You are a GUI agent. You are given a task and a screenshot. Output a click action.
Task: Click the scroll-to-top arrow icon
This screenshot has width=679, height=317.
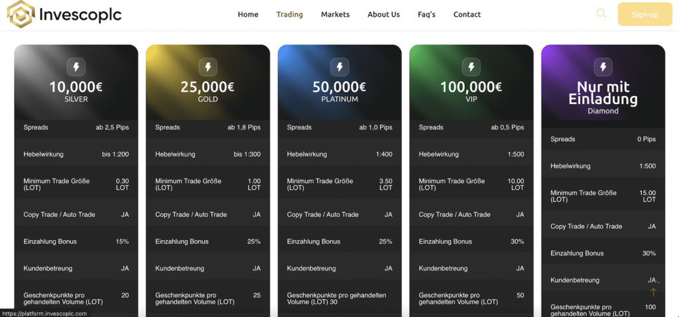pos(653,292)
